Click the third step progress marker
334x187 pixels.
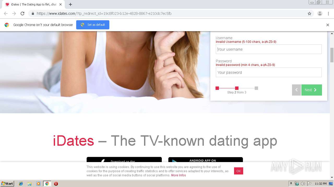(x=256, y=88)
